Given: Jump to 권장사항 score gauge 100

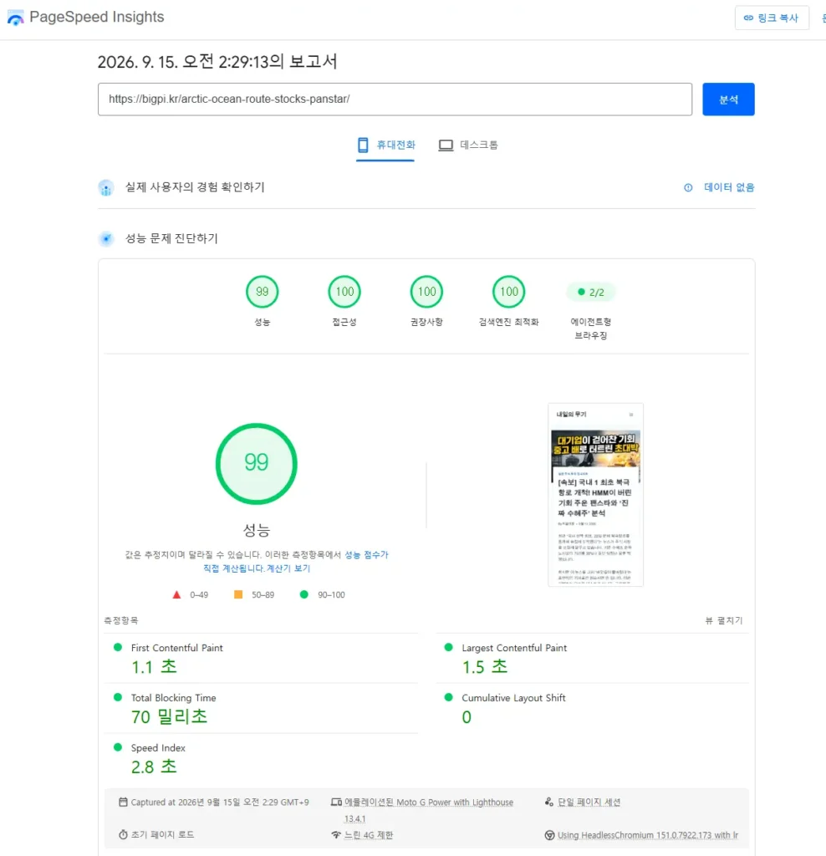Looking at the screenshot, I should click(426, 292).
